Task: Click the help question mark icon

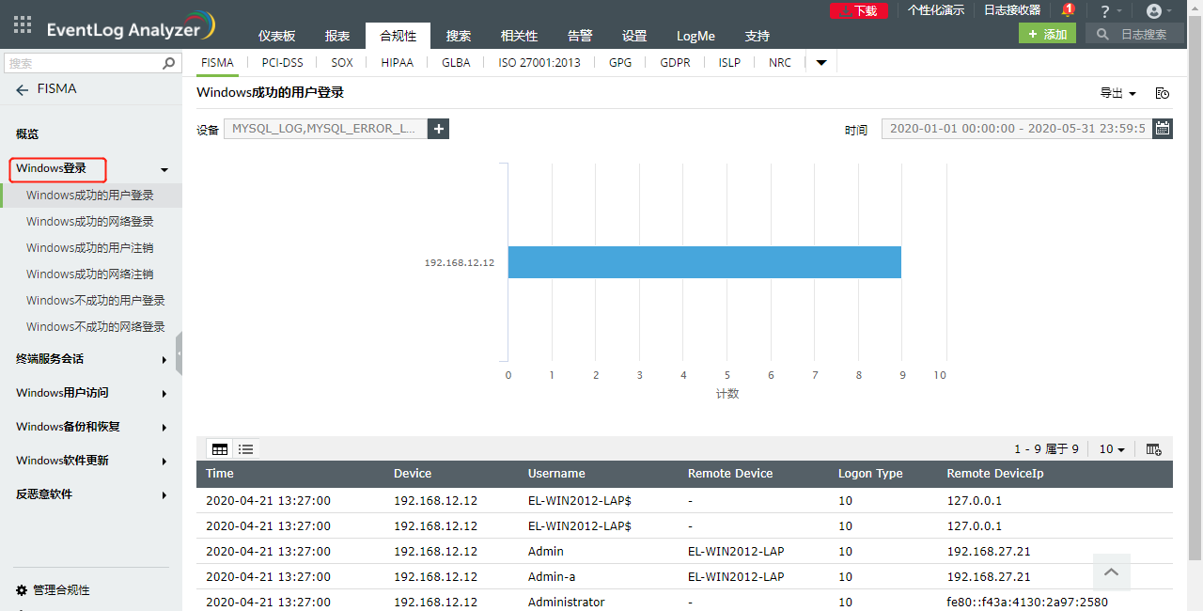Action: (x=1105, y=11)
